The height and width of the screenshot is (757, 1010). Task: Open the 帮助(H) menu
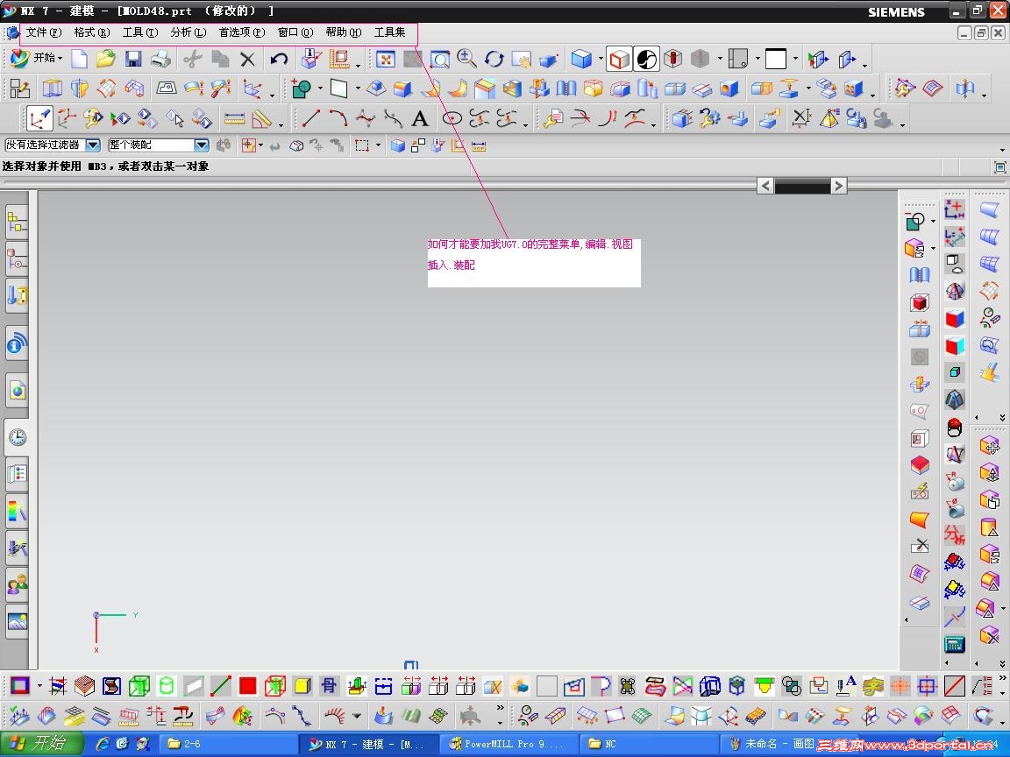[x=344, y=32]
